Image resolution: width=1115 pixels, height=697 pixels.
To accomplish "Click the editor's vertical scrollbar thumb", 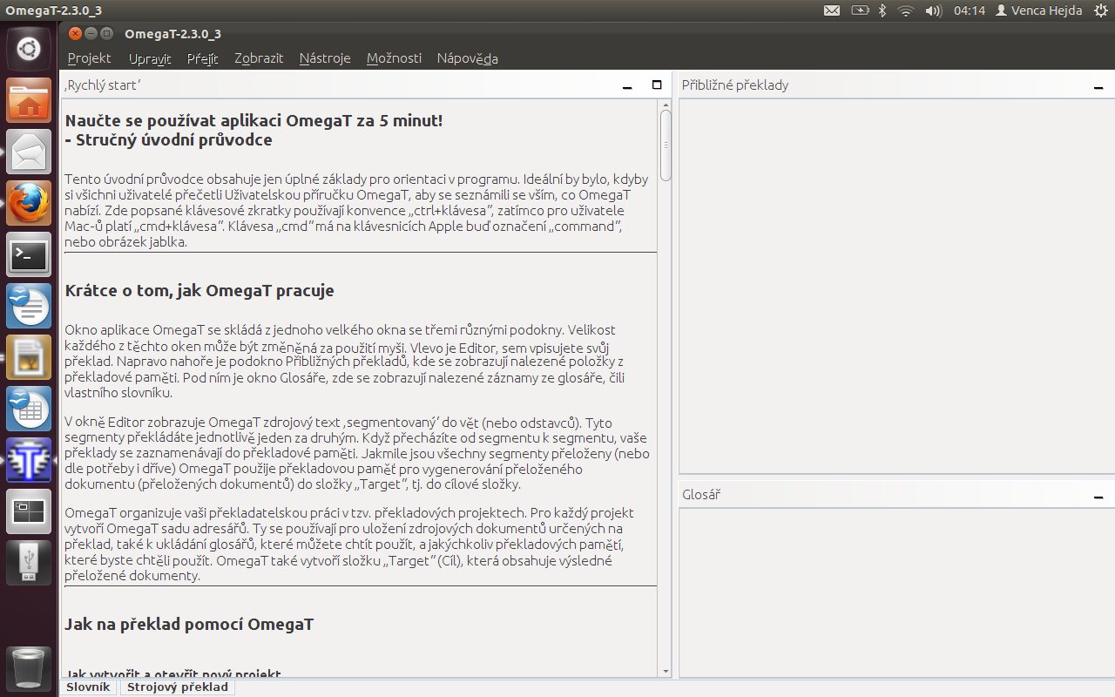I will [666, 145].
